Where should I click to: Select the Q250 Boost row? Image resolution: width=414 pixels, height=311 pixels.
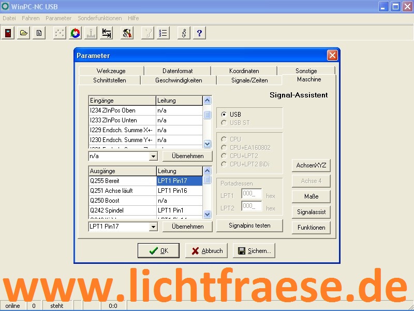tap(146, 201)
